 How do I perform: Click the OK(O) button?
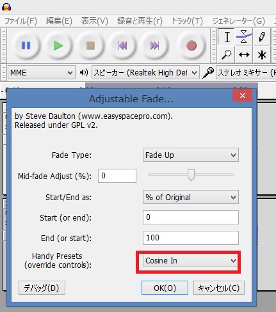[x=165, y=288]
